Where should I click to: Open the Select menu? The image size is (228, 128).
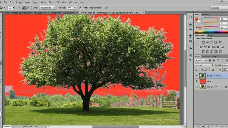(43, 2)
